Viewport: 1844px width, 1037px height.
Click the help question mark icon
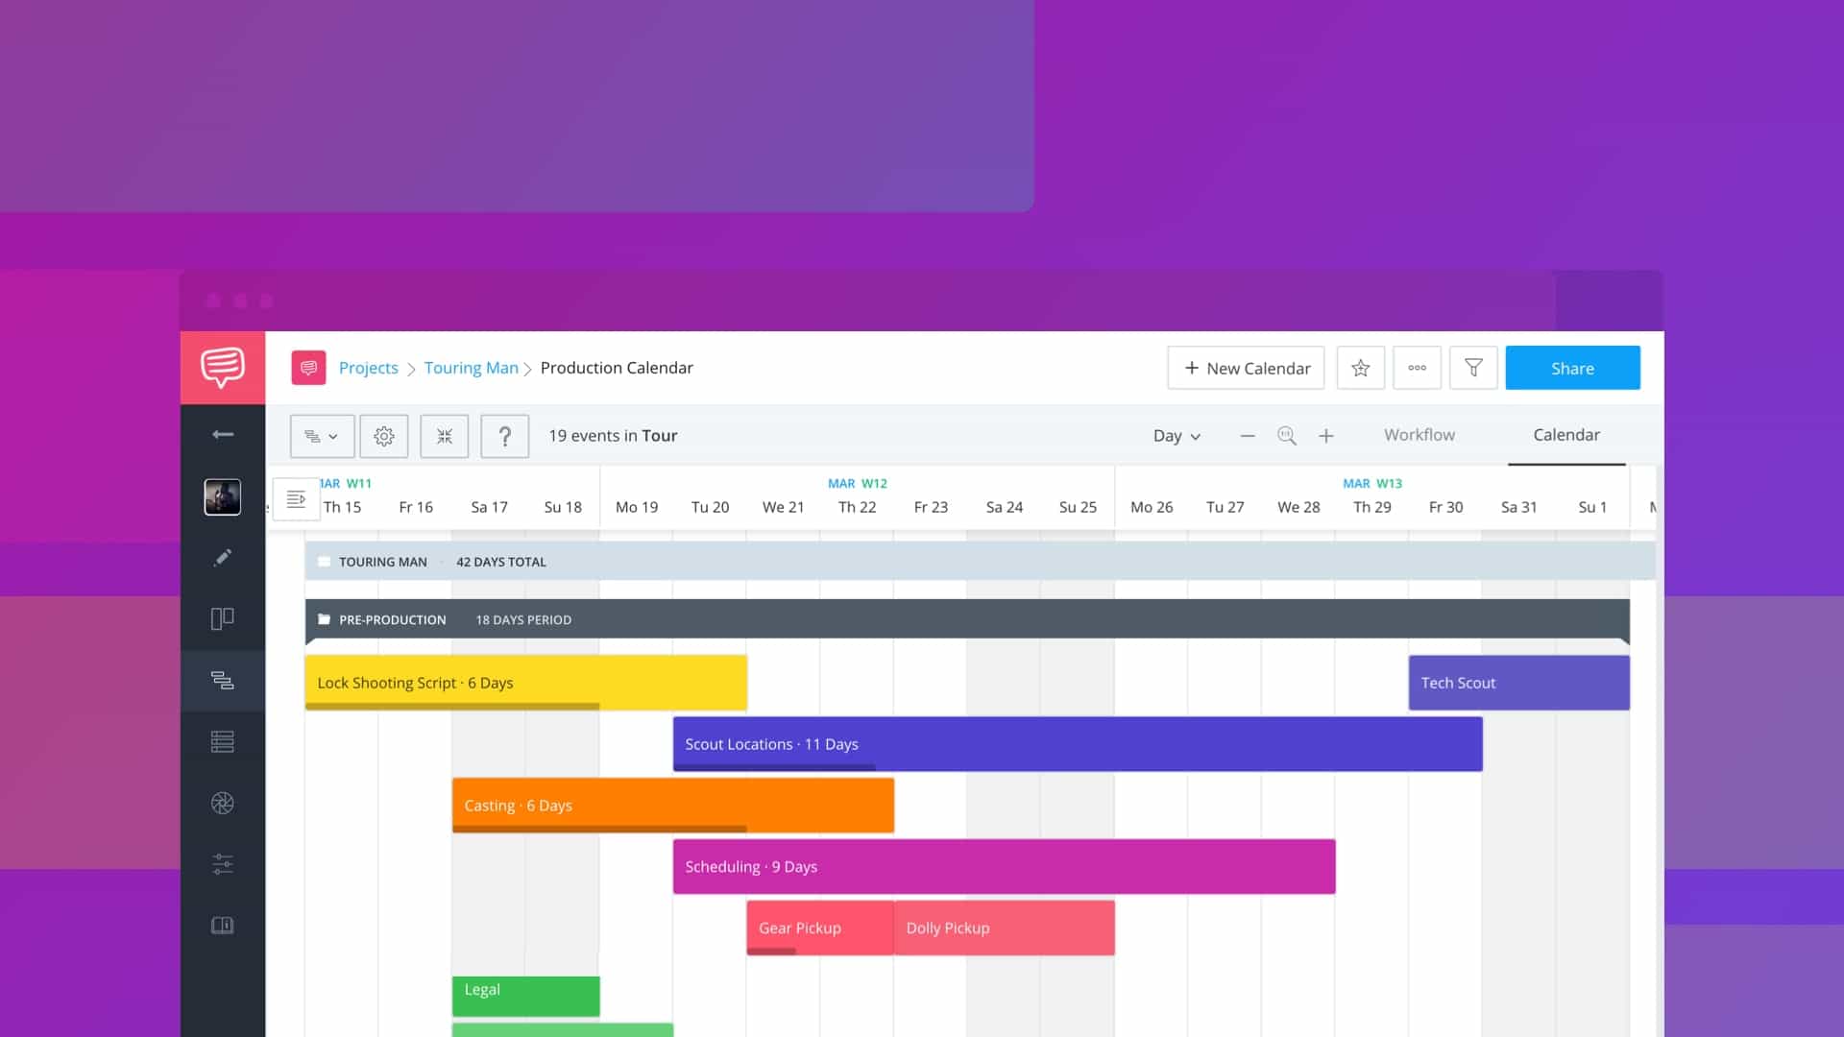coord(504,434)
